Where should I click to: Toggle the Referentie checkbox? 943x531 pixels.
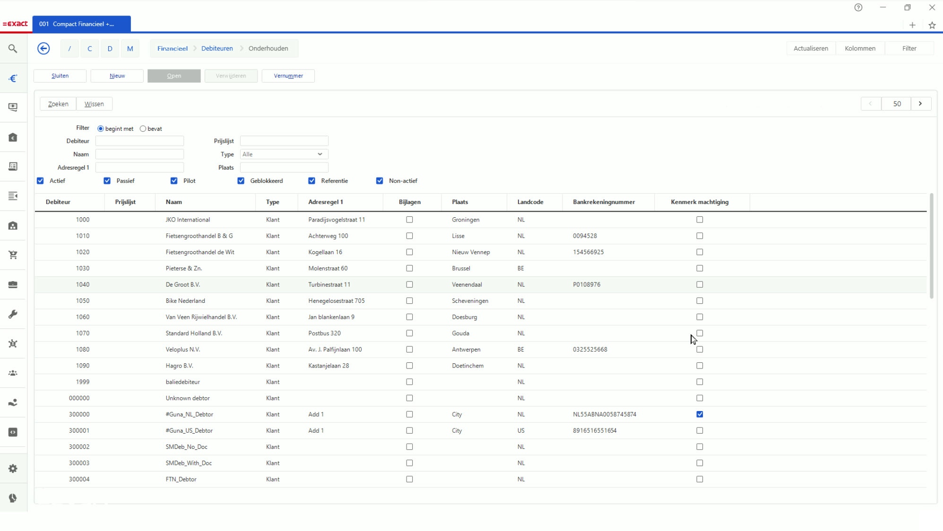[311, 180]
